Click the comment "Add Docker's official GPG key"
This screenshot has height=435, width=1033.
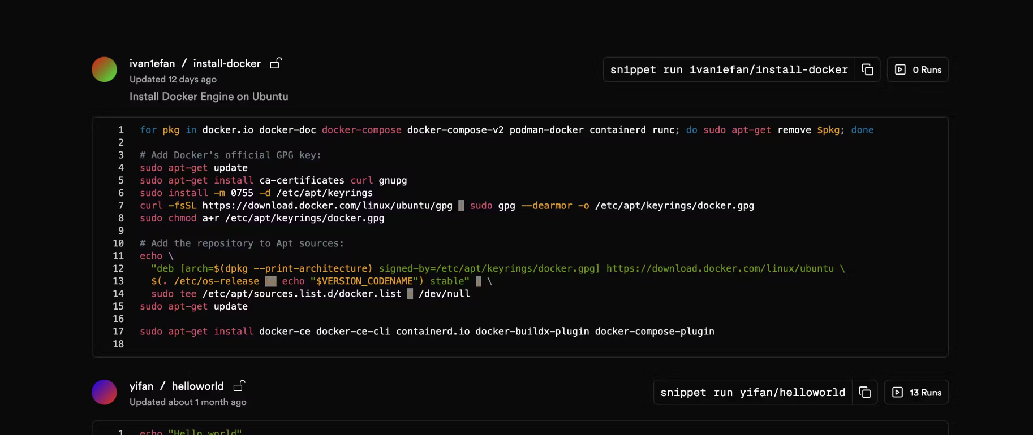pyautogui.click(x=230, y=155)
